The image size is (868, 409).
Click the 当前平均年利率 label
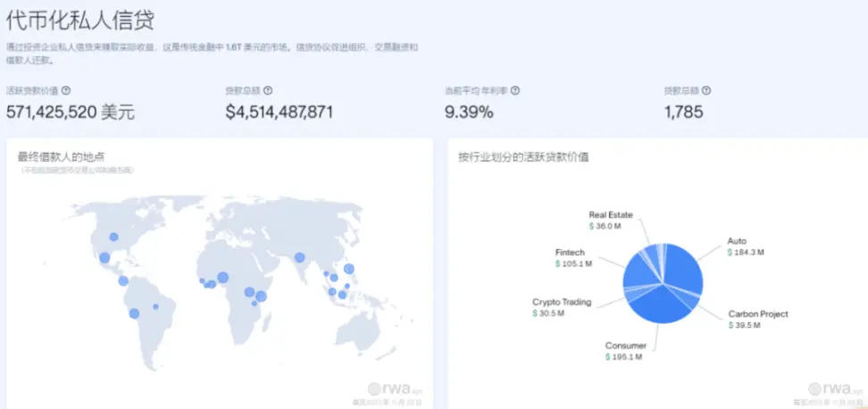(x=476, y=91)
